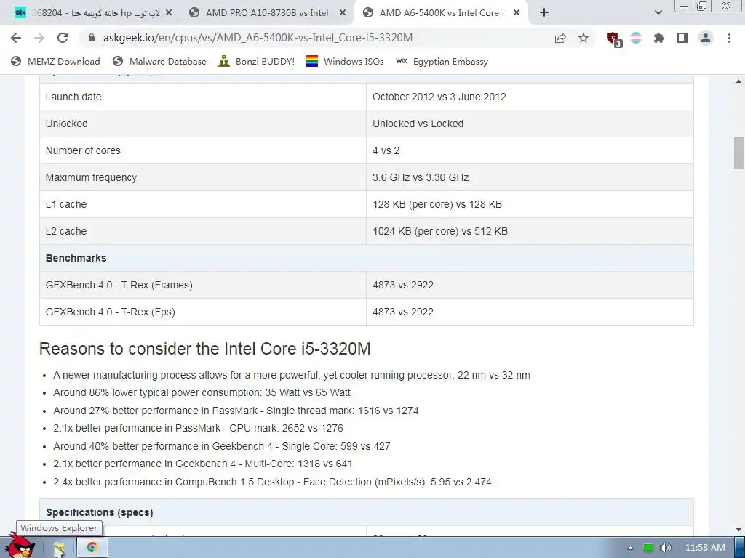This screenshot has width=745, height=558.
Task: Click the 'Specifications (specs)' header
Action: pos(367,512)
